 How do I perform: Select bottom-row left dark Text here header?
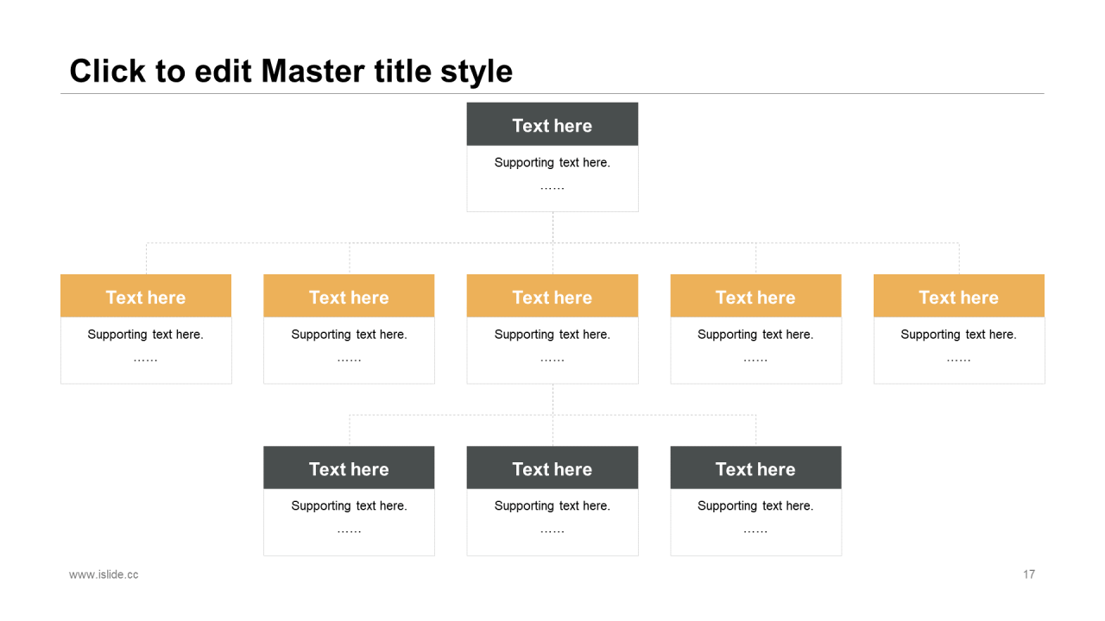click(x=349, y=468)
